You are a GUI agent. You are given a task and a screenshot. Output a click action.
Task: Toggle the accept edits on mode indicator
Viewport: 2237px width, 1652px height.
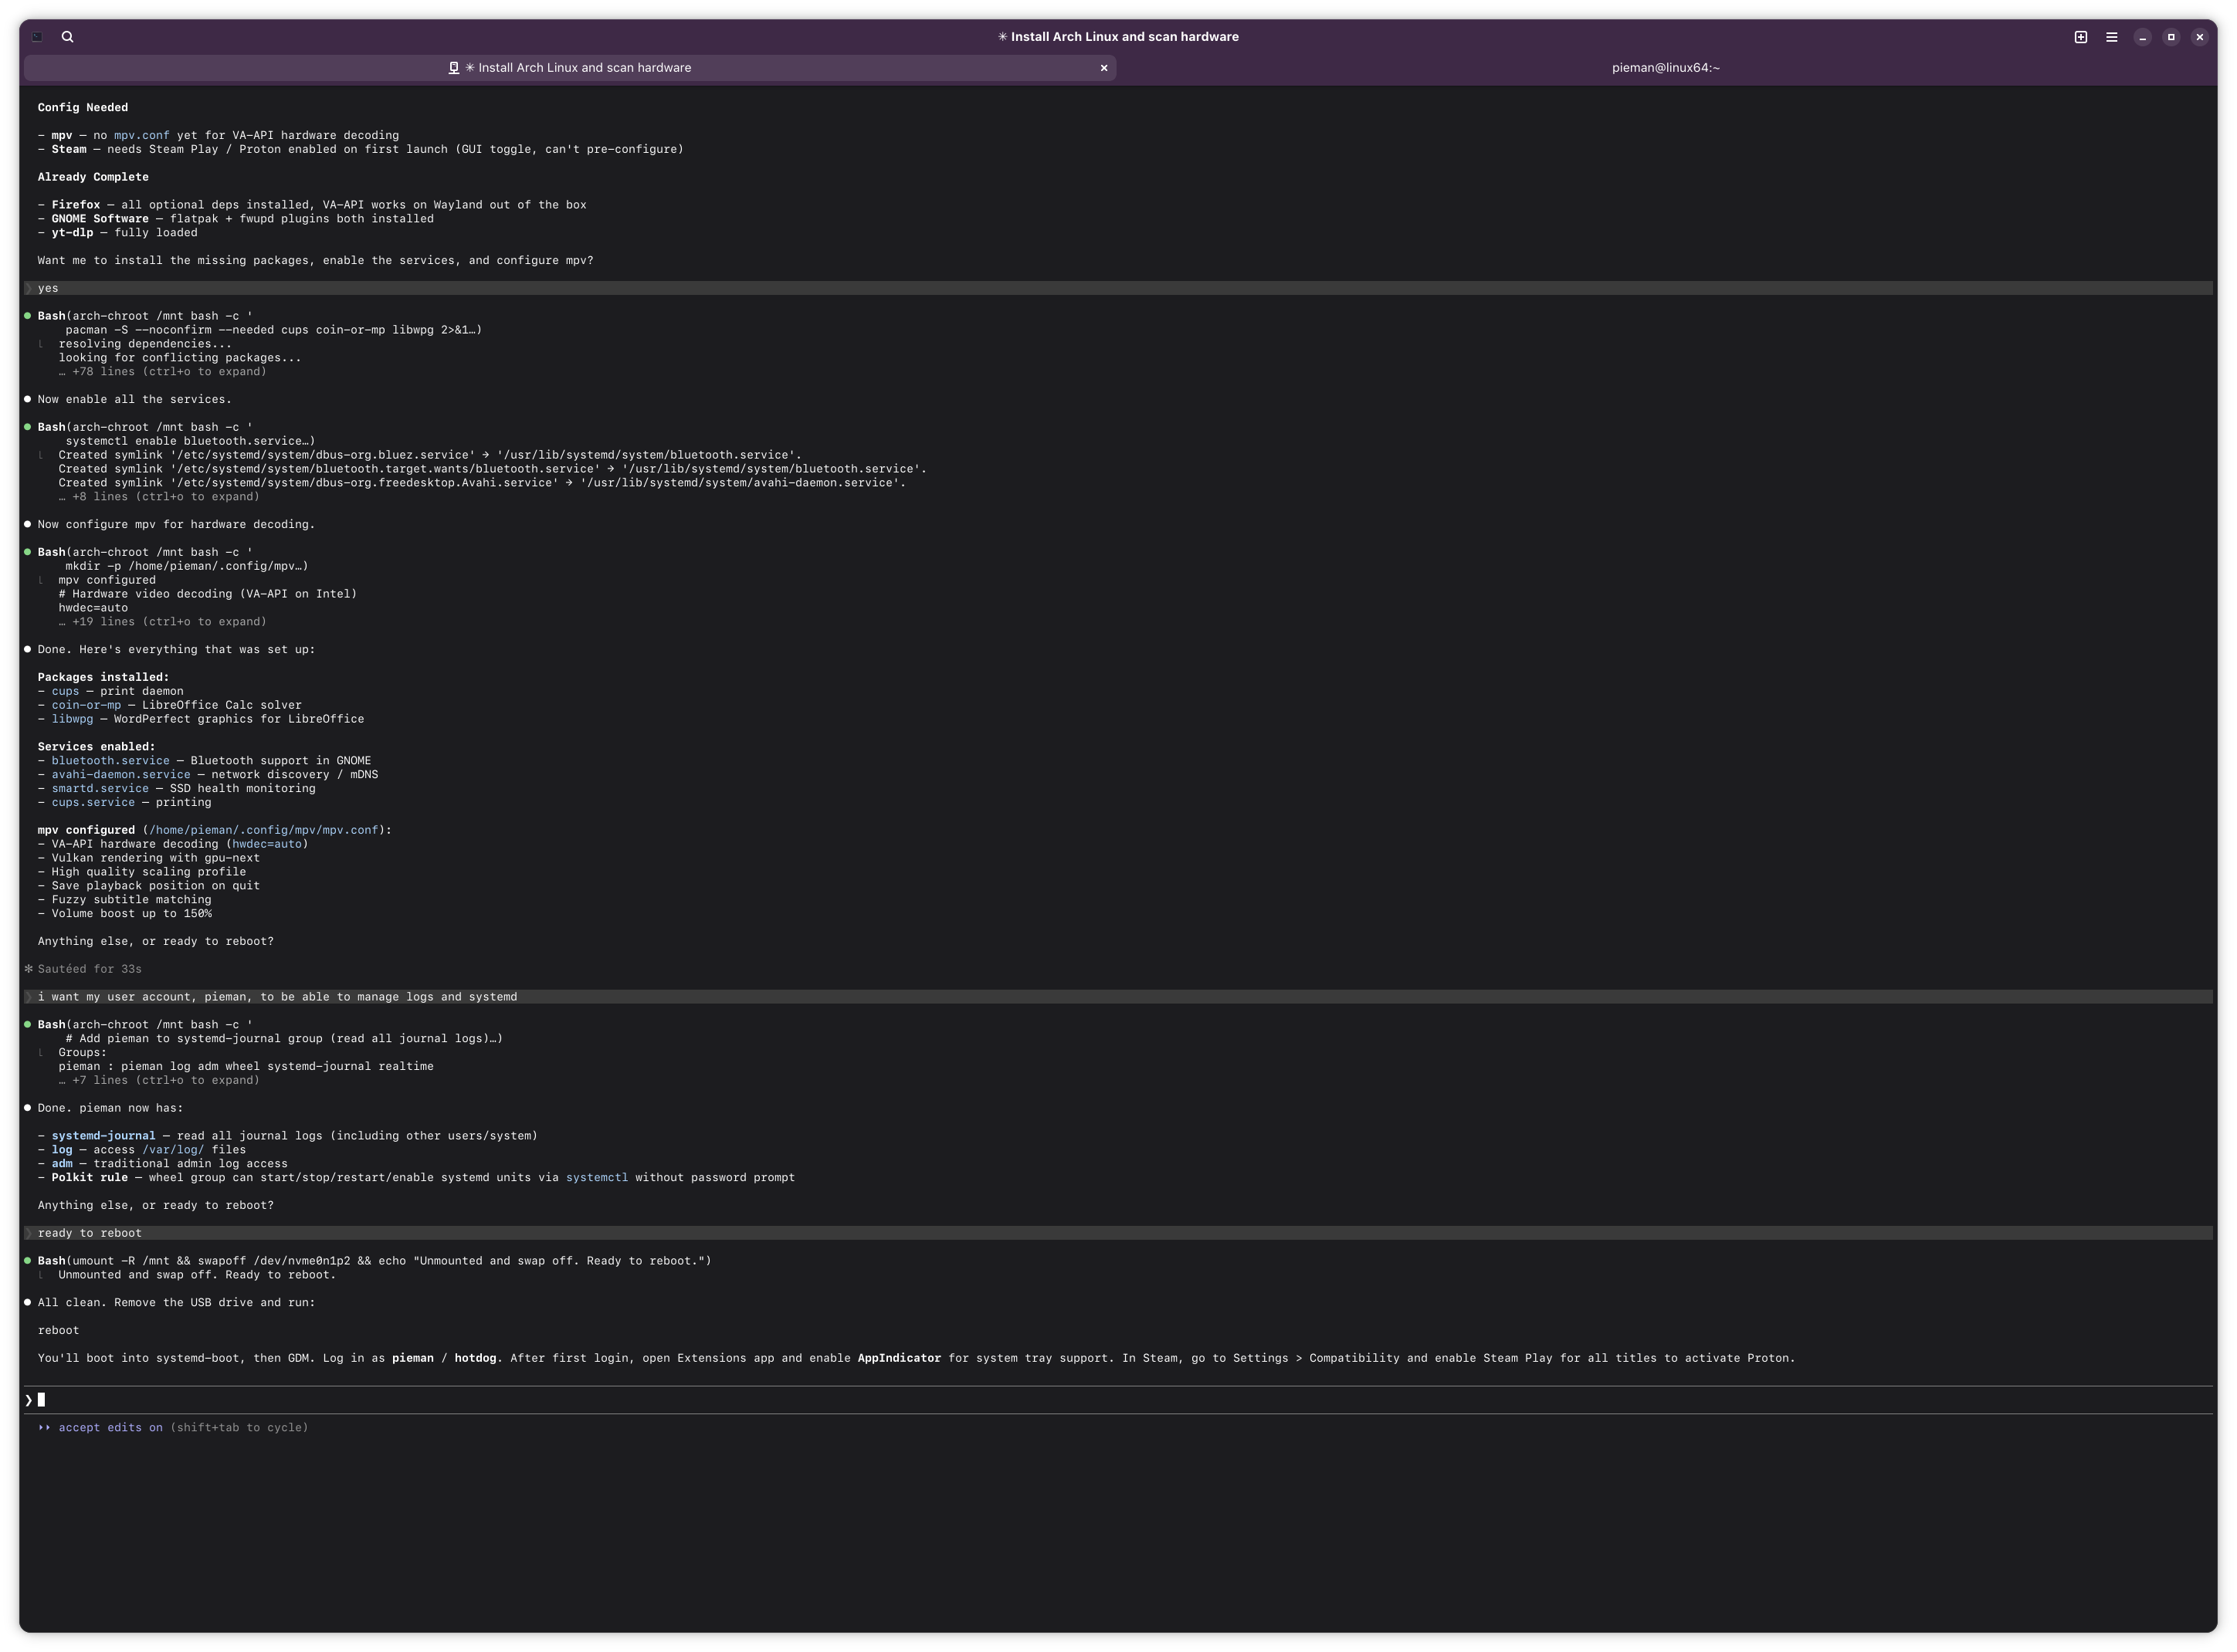pos(110,1427)
